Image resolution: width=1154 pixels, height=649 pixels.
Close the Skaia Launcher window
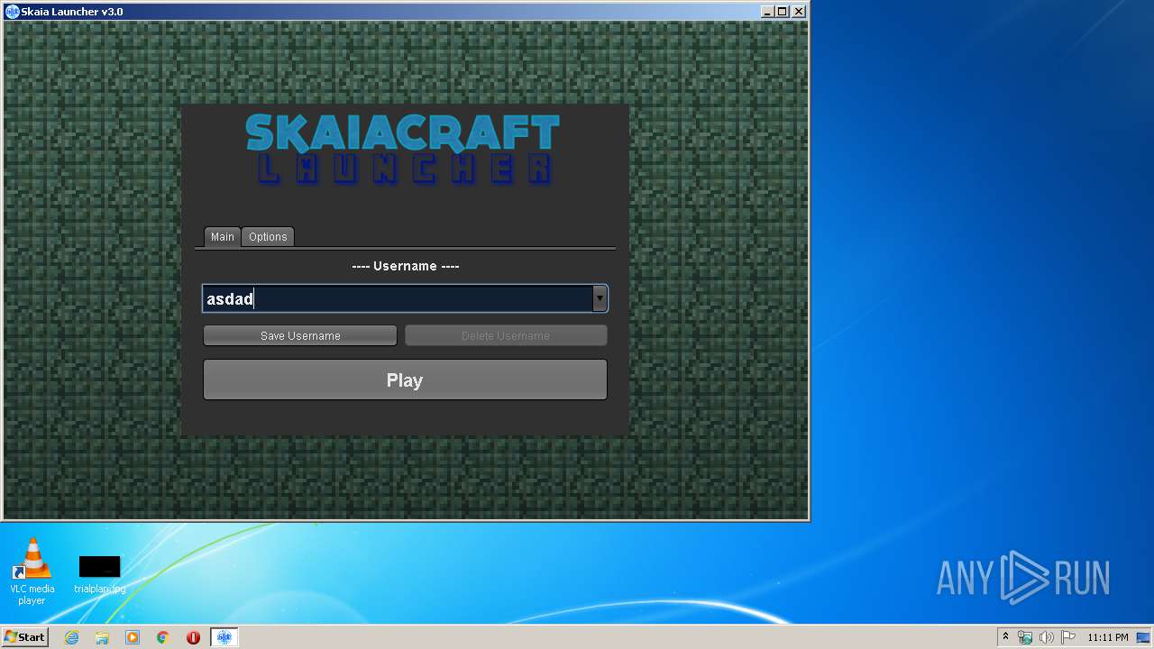point(798,12)
